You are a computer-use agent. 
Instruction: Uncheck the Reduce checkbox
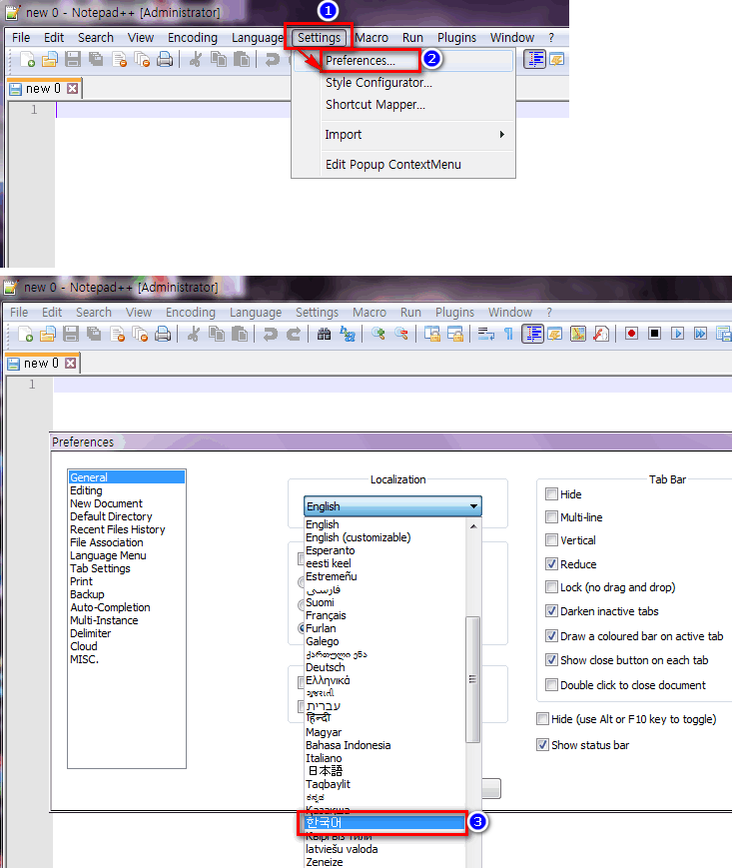tap(551, 564)
